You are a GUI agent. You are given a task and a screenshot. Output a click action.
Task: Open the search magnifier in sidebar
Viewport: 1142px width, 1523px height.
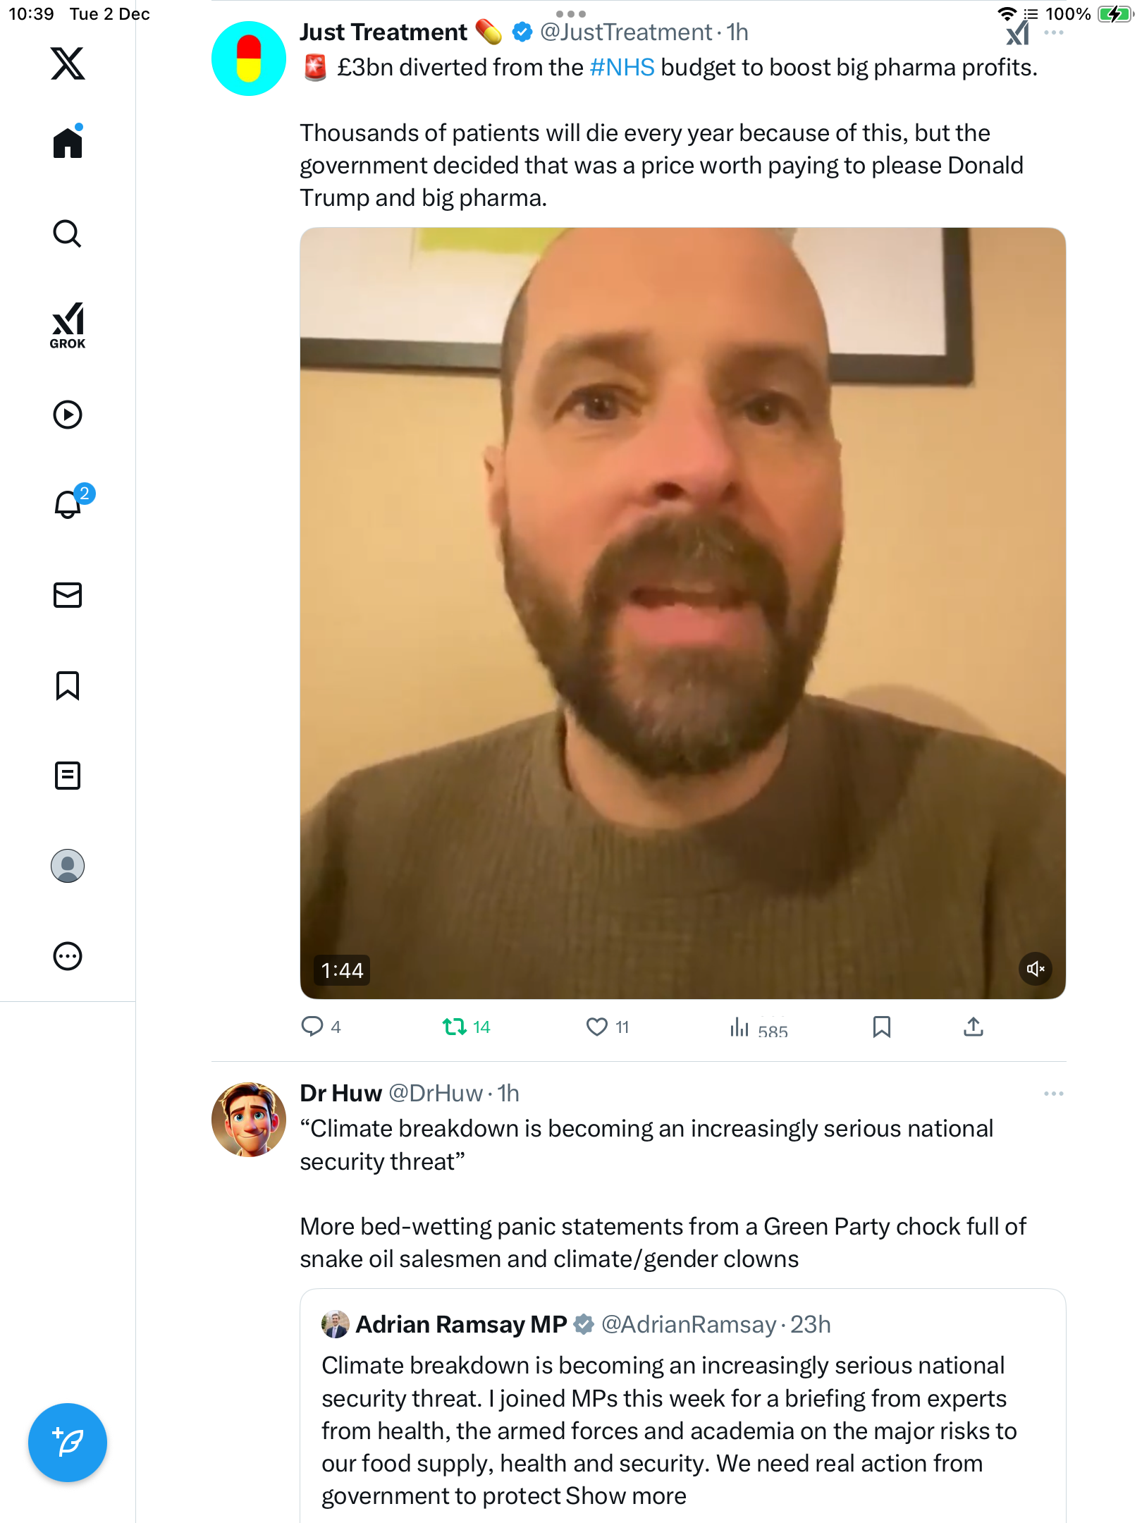(68, 234)
